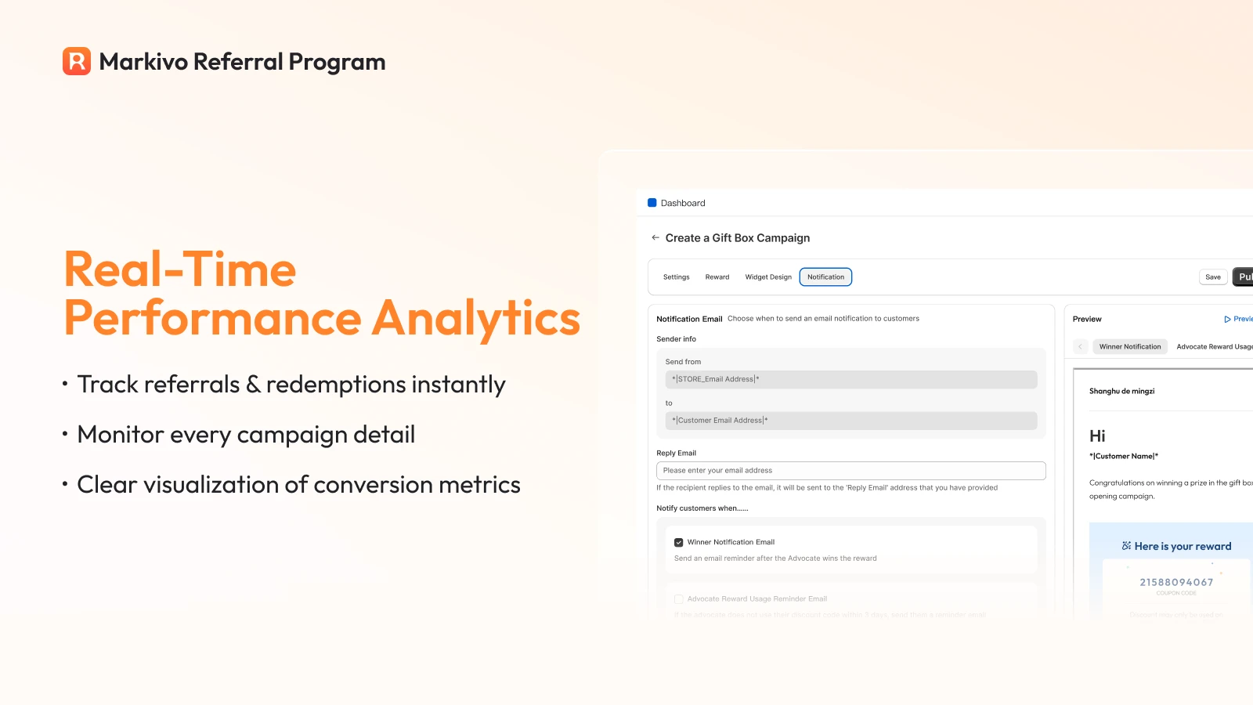Select the Notification tab
Screen dimensions: 1253x705
pyautogui.click(x=825, y=277)
